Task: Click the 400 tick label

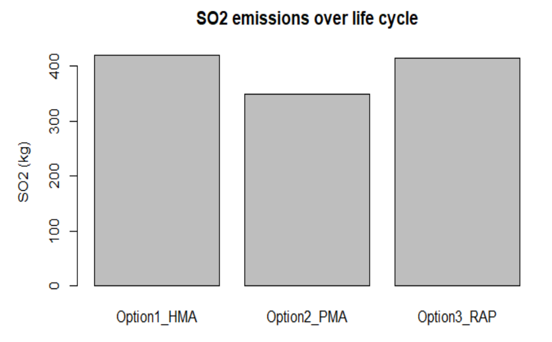Action: pos(54,66)
